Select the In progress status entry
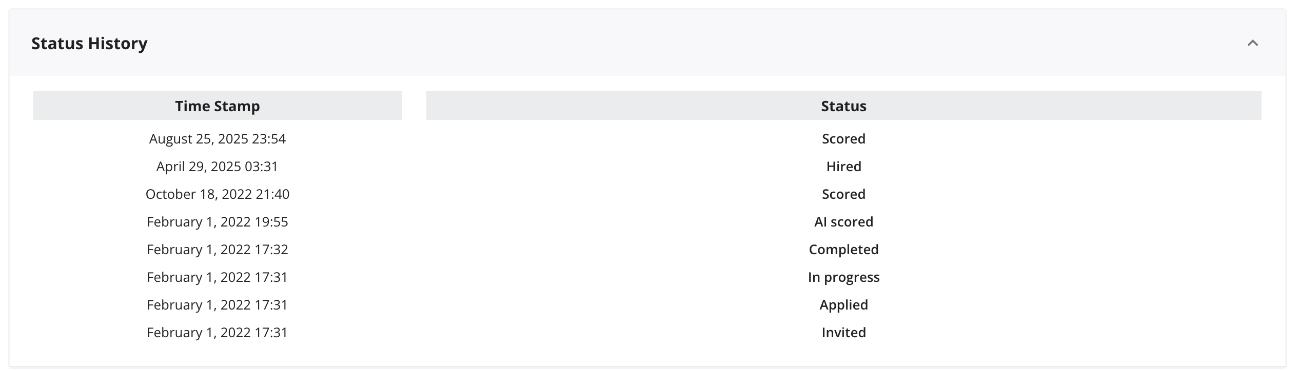 [843, 277]
